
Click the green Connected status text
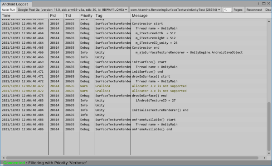(14, 163)
